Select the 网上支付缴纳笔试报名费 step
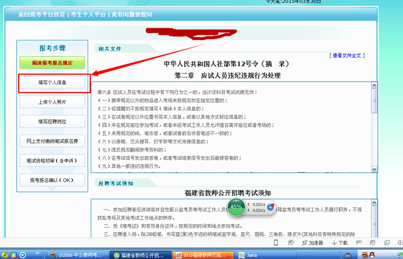 point(52,141)
